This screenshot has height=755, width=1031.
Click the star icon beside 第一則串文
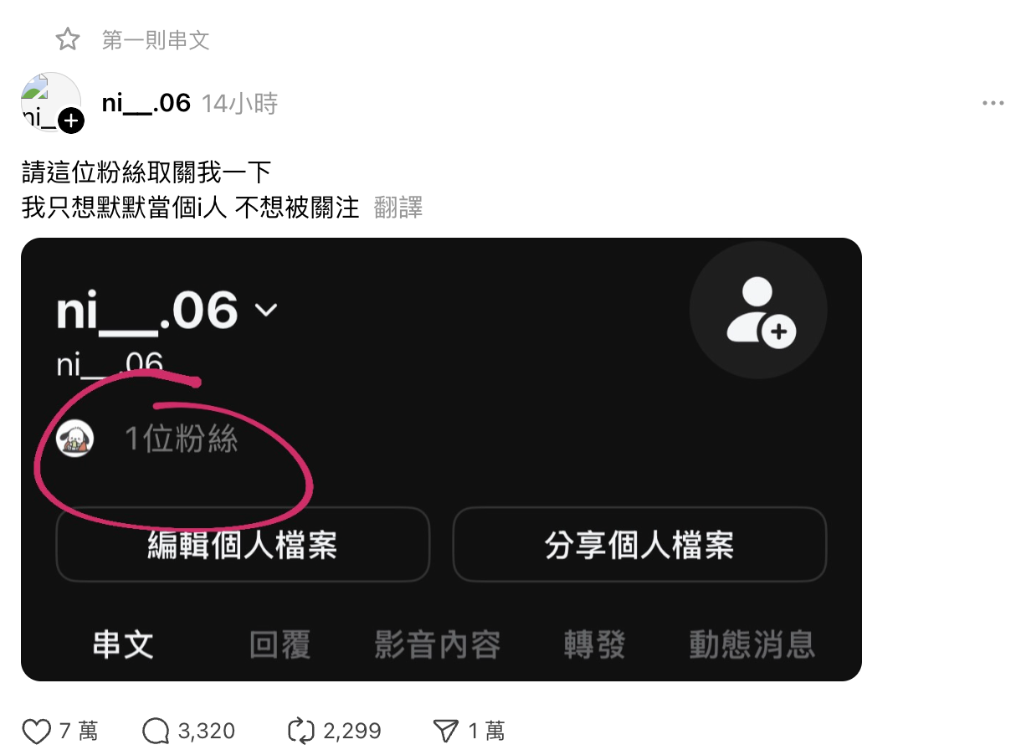coord(68,39)
